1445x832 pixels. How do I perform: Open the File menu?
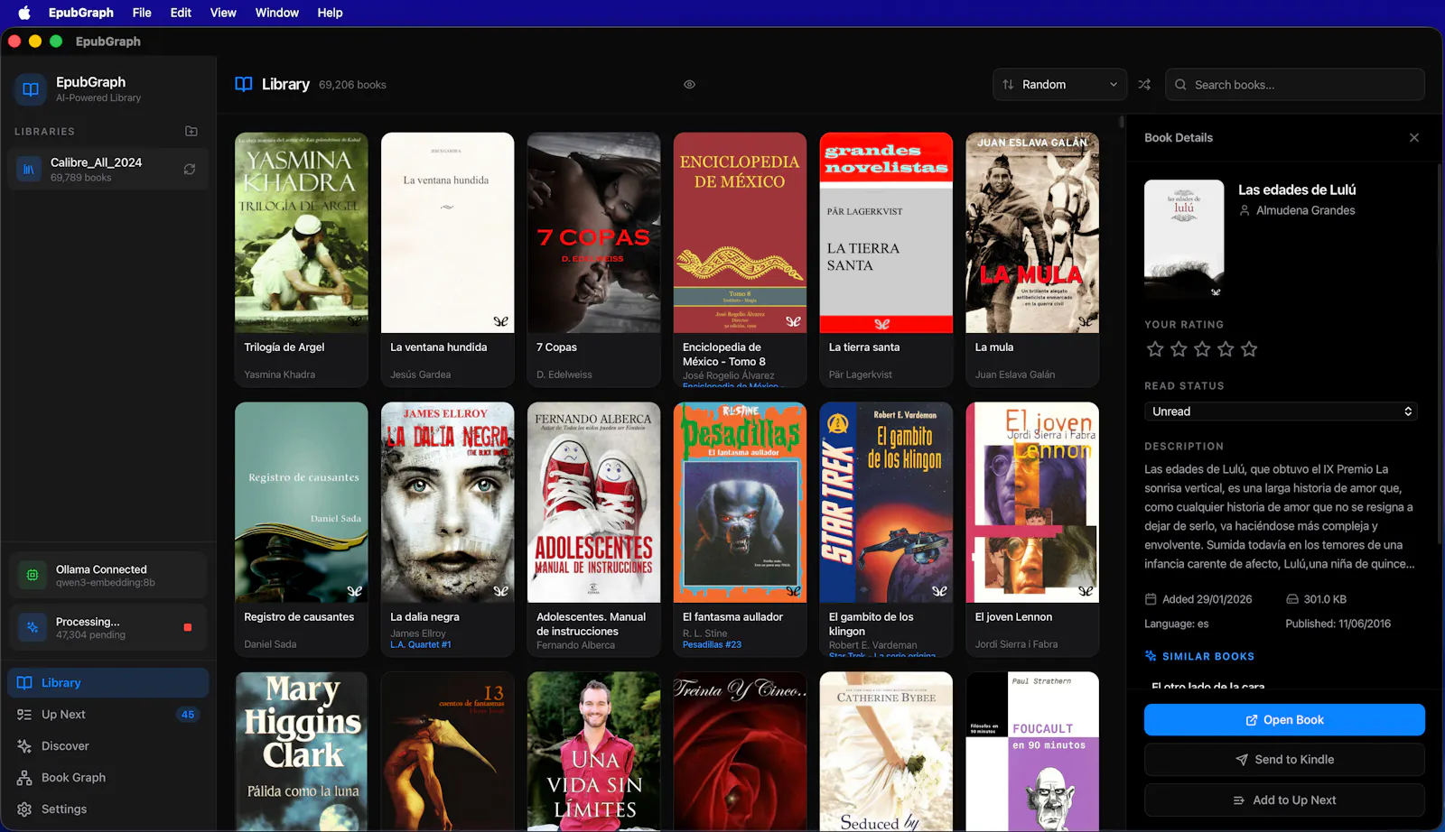coord(142,13)
